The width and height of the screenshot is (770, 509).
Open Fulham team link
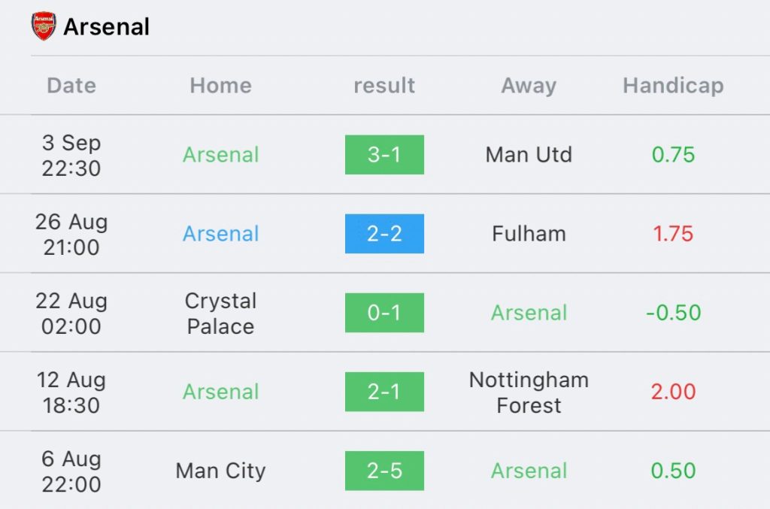529,234
